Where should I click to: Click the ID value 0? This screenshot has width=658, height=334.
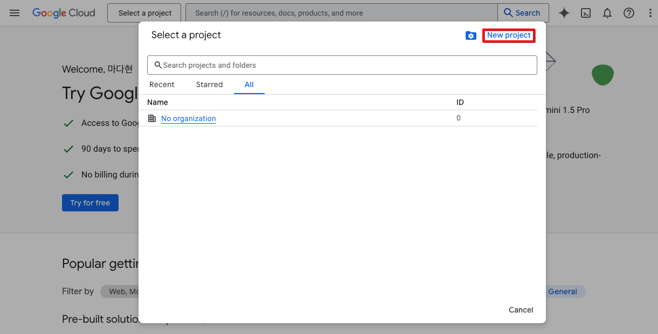459,118
